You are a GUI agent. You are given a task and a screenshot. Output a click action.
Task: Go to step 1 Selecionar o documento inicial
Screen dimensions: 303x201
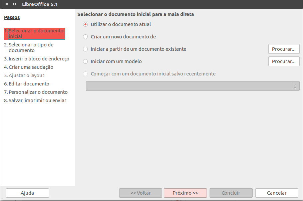pyautogui.click(x=34, y=34)
